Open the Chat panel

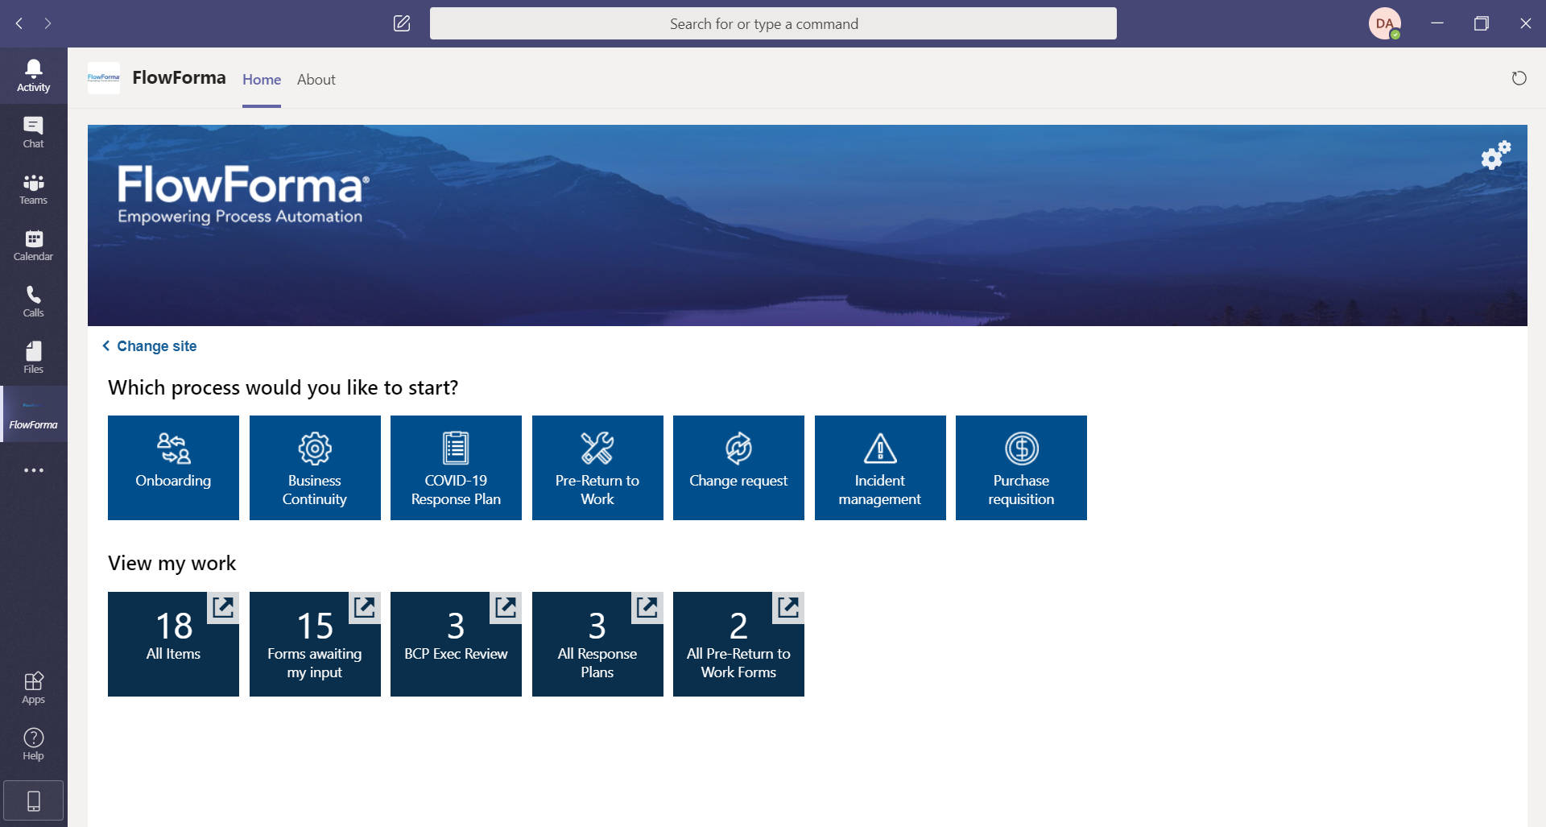(33, 130)
